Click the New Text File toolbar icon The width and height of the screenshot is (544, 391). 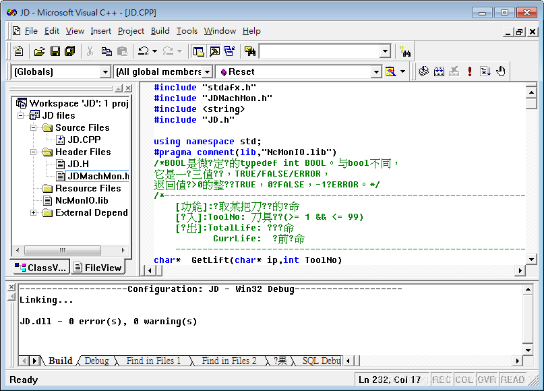[x=18, y=51]
